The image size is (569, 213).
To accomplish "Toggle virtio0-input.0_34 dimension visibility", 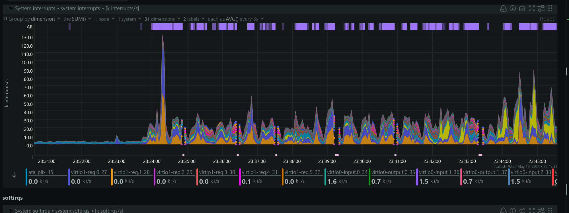I will 347,172.
